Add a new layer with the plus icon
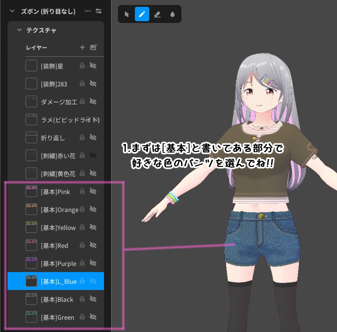337x332 pixels. click(x=82, y=47)
